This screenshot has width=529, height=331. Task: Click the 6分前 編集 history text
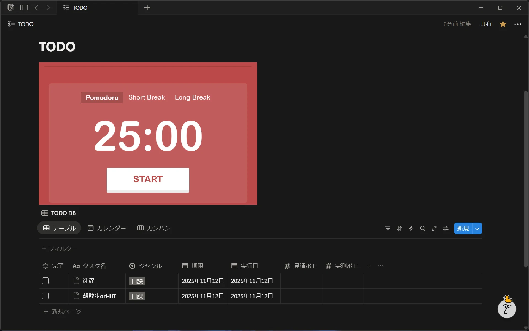pos(457,24)
